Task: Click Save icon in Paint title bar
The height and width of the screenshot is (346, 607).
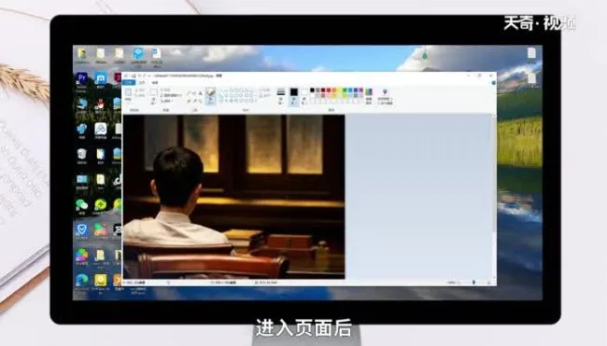Action: (134, 76)
